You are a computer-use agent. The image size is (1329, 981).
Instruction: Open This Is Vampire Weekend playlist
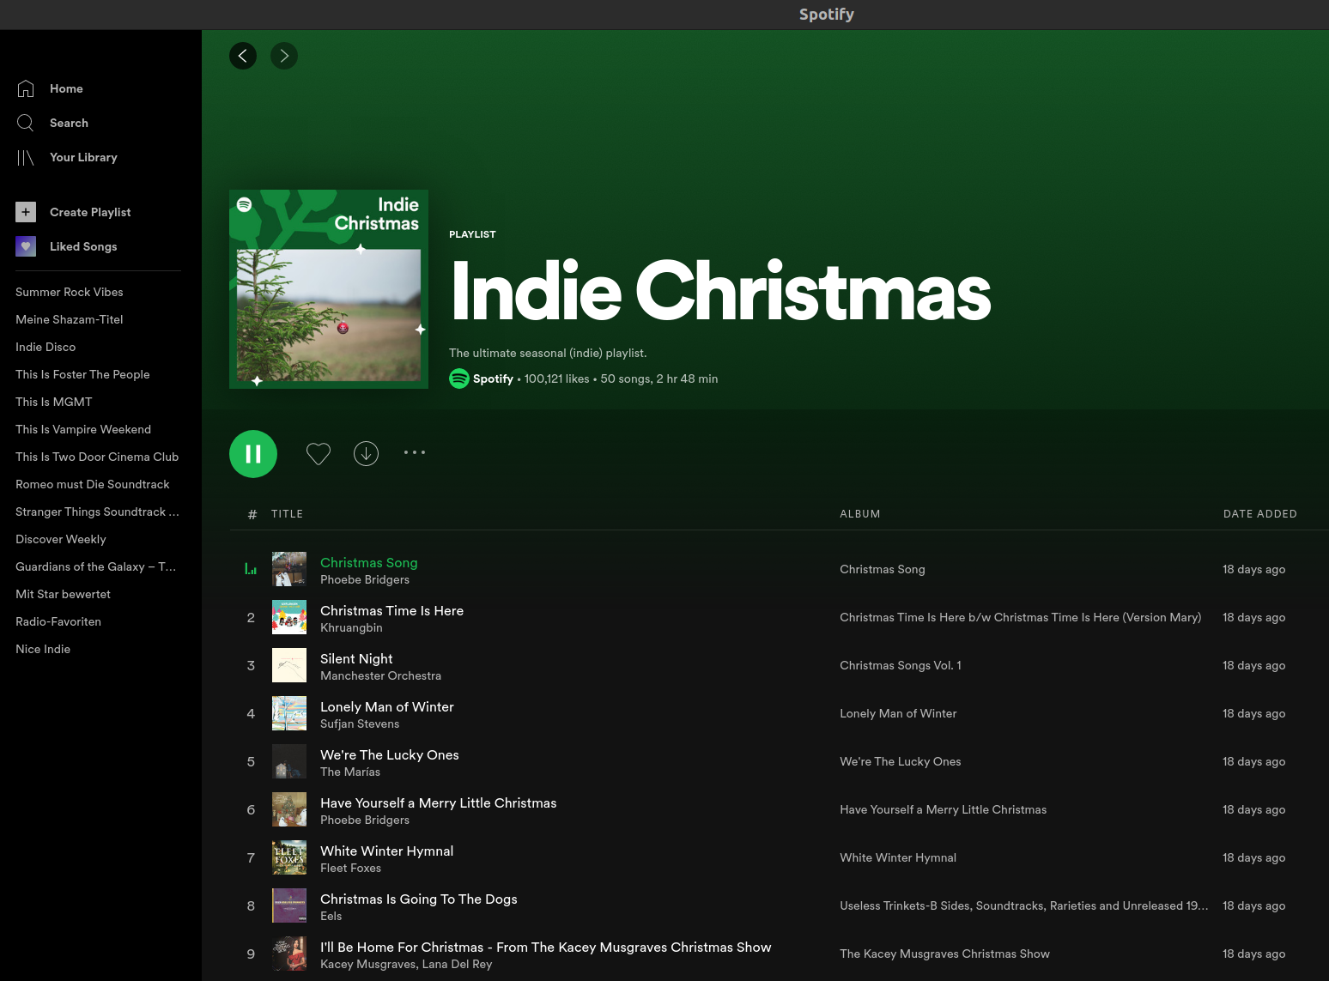coord(83,429)
